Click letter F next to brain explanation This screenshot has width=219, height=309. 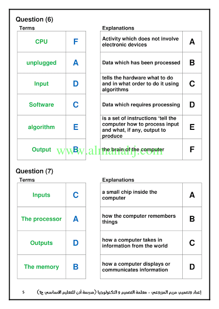[x=192, y=149]
